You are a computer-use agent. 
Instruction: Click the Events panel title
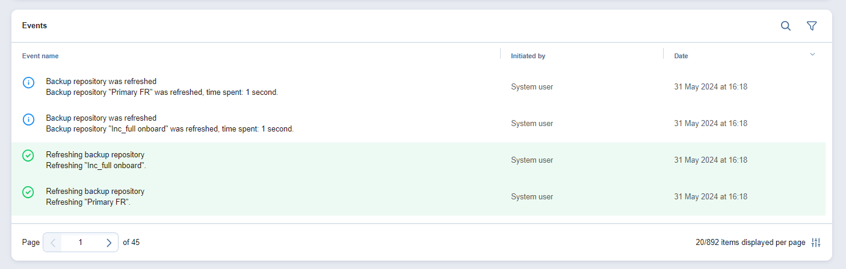(34, 26)
